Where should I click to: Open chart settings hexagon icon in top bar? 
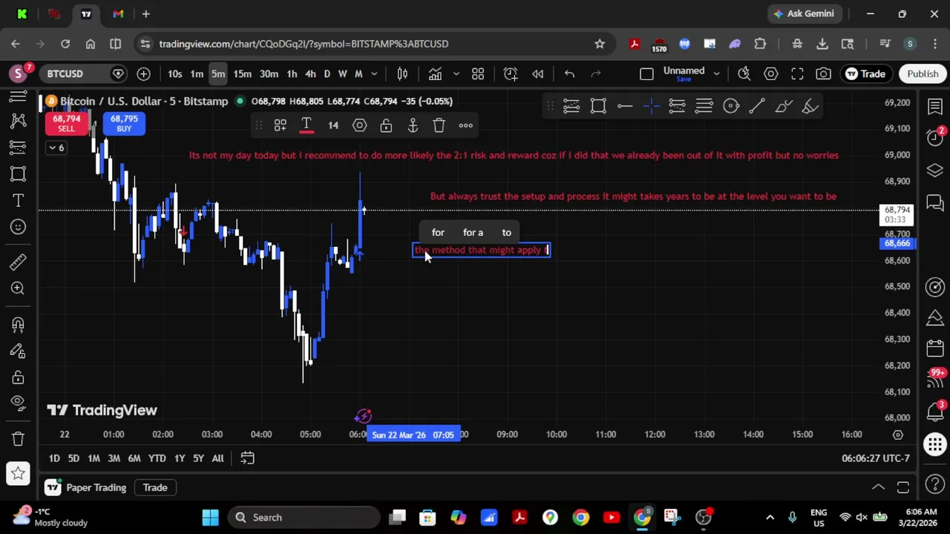pyautogui.click(x=770, y=73)
